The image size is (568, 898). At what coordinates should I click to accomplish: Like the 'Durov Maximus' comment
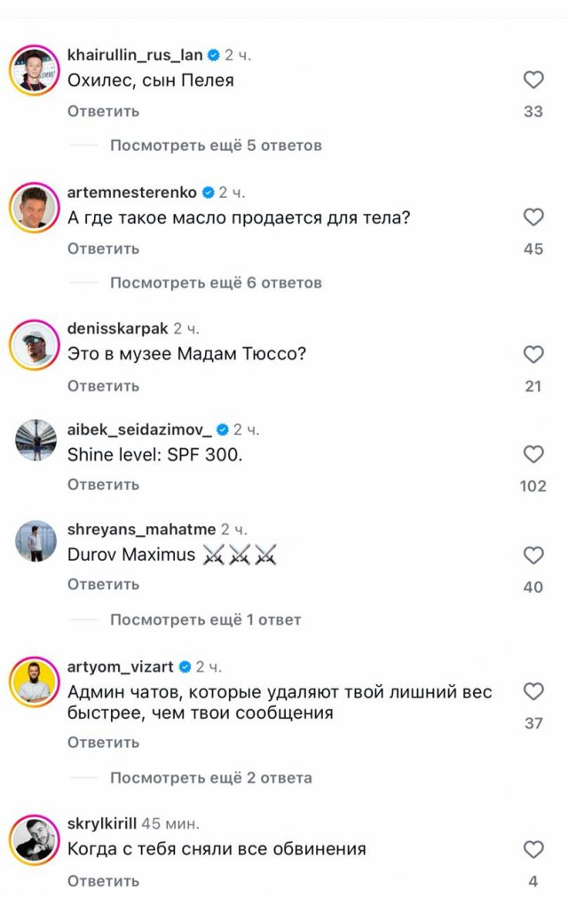click(533, 555)
